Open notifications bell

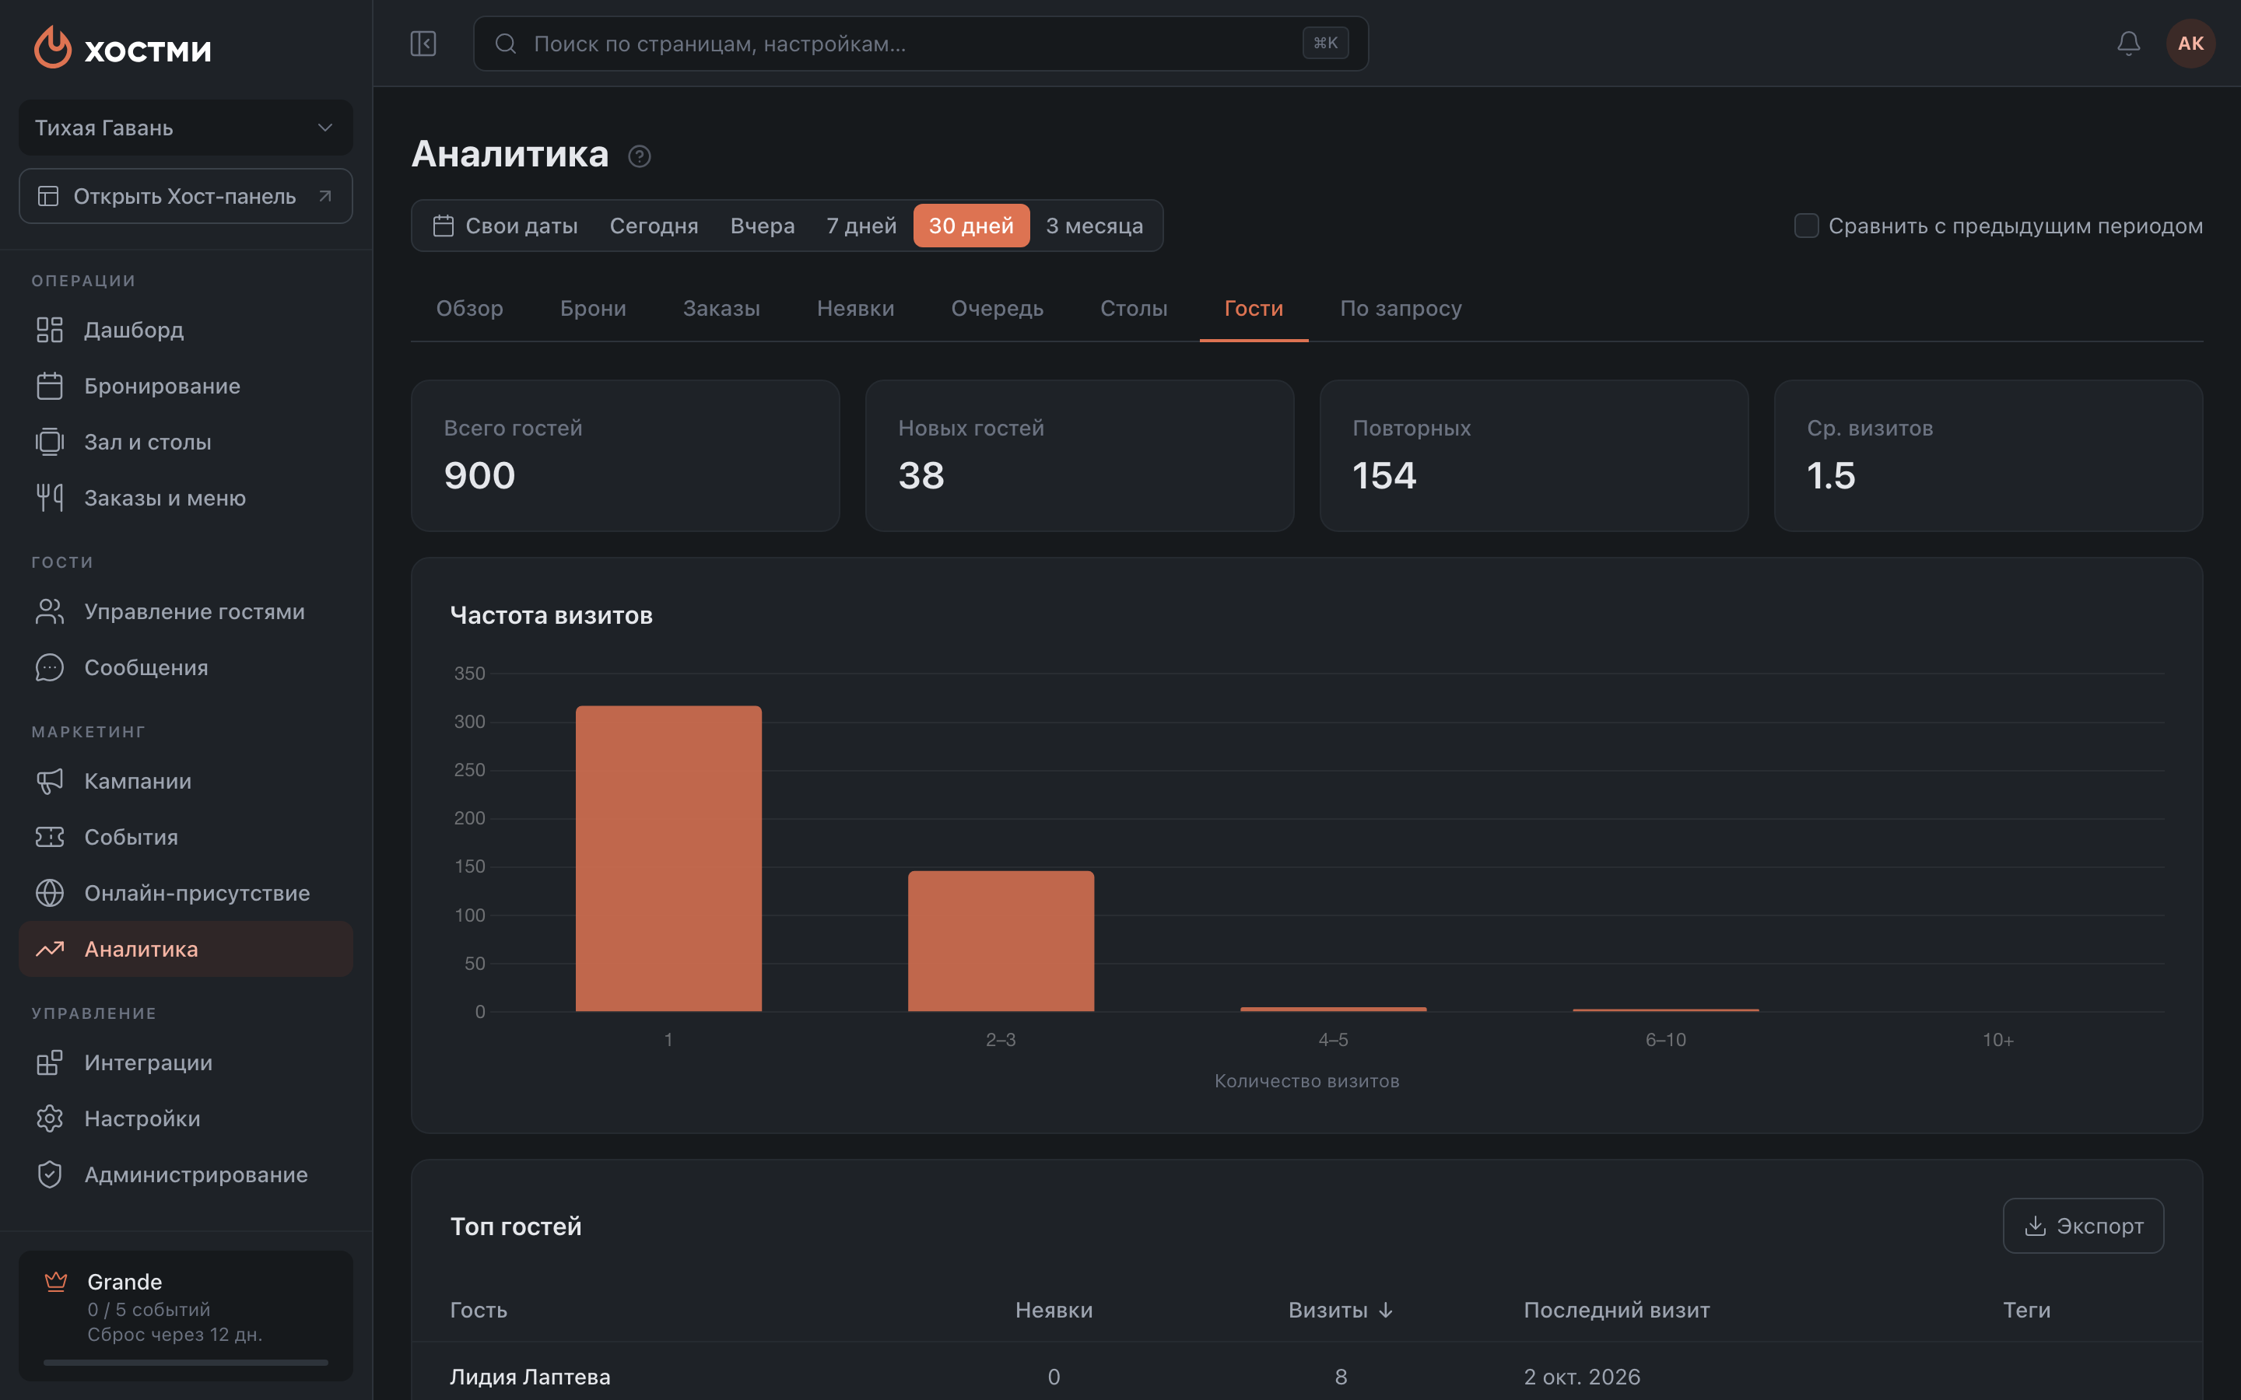(2128, 44)
